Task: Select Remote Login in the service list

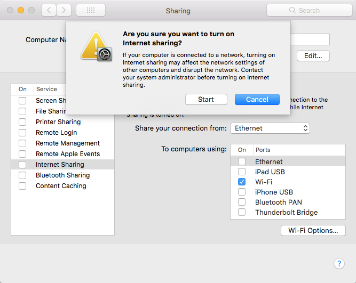Action: [56, 133]
